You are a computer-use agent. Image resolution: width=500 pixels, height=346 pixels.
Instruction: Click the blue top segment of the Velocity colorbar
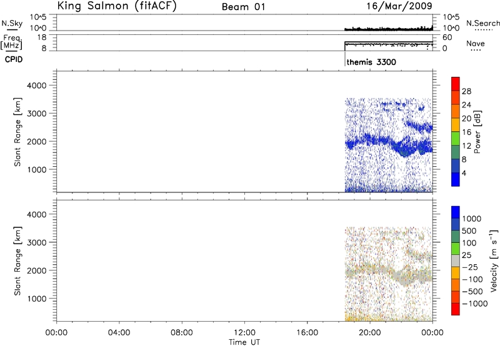456,212
